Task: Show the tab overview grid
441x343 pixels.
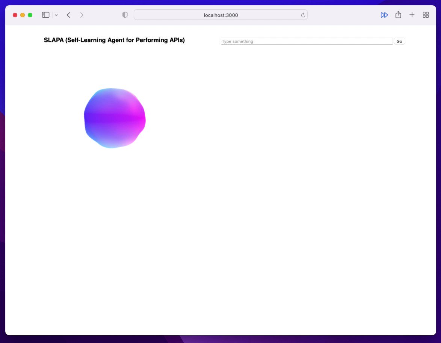Action: pos(426,15)
